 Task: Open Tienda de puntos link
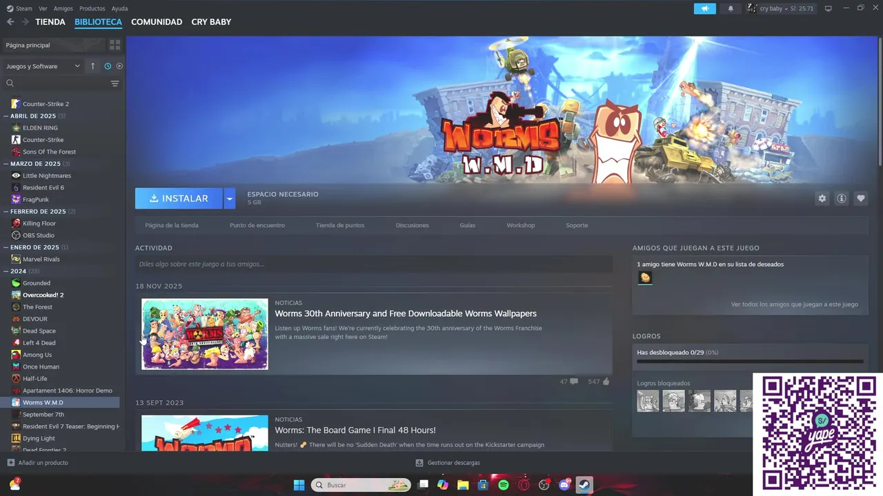(x=340, y=225)
